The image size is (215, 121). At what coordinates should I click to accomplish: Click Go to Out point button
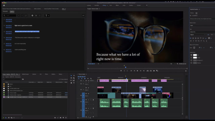tap(144, 71)
